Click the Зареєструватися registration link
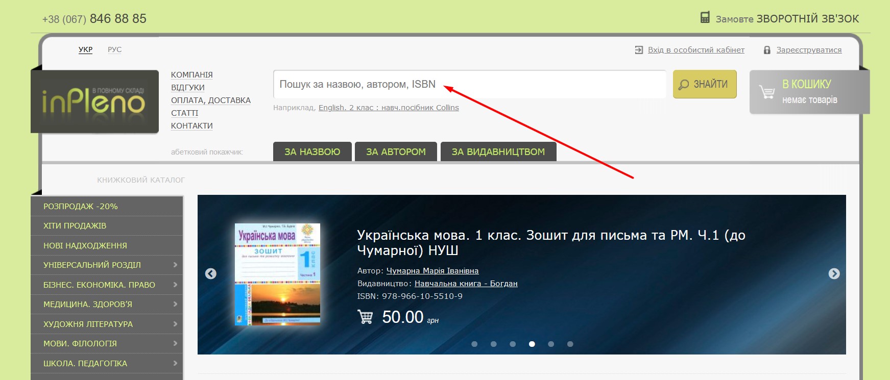The height and width of the screenshot is (380, 890). 809,50
